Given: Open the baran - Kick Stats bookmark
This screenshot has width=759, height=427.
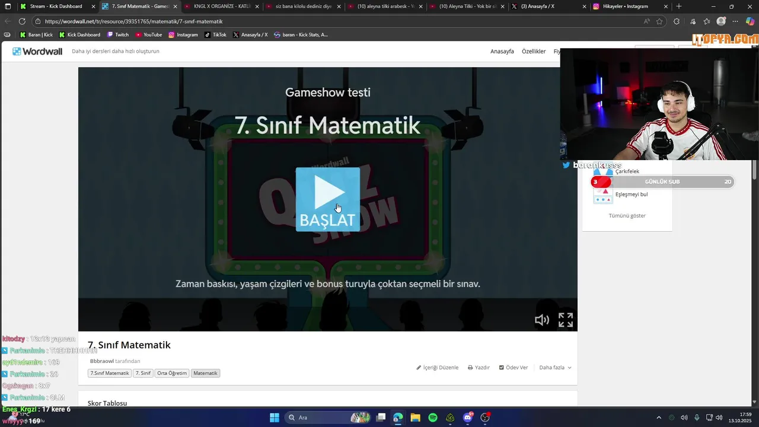Looking at the screenshot, I should click(301, 35).
